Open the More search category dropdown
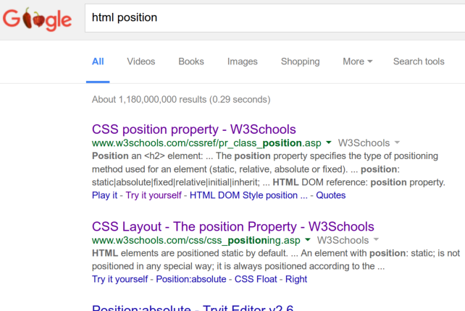Screen dimensions: 465x311 357,61
